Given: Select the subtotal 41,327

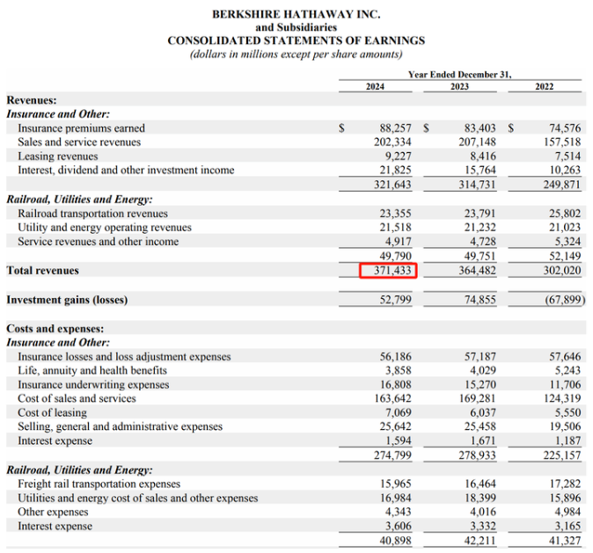Looking at the screenshot, I should [565, 541].
